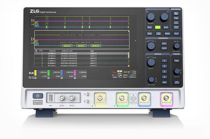
Task: Click the pink channel 4 BNC input
Action: 166,98
